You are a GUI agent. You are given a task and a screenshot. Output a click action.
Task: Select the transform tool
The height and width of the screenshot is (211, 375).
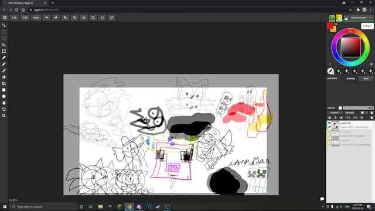click(x=4, y=51)
